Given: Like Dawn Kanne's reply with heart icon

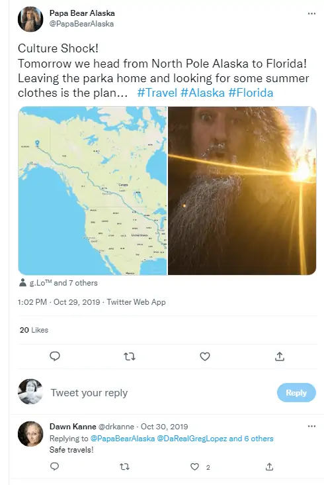Looking at the screenshot, I should point(194,466).
